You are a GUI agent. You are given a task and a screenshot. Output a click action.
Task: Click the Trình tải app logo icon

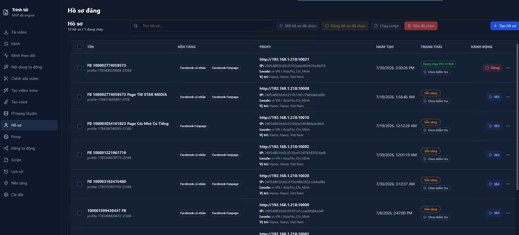coord(6,12)
